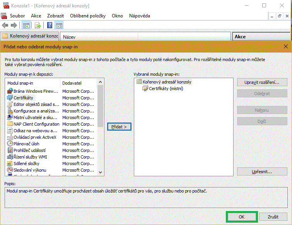Confirm with the OK button

242,217
